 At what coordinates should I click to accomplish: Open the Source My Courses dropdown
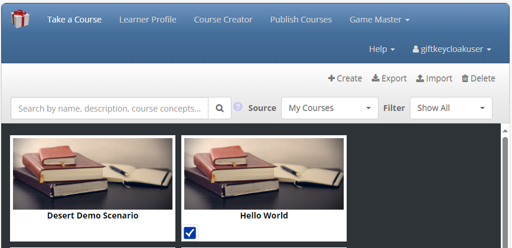[330, 108]
